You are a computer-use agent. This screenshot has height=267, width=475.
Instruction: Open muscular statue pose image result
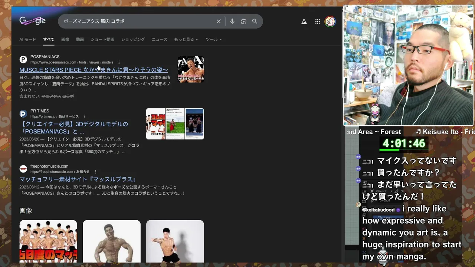pos(112,241)
